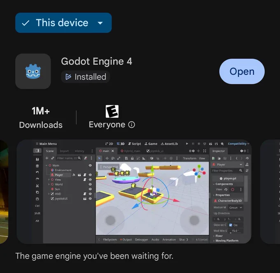Image resolution: width=280 pixels, height=273 pixels.
Task: Select the JoystickUI node
Action: (x=59, y=199)
